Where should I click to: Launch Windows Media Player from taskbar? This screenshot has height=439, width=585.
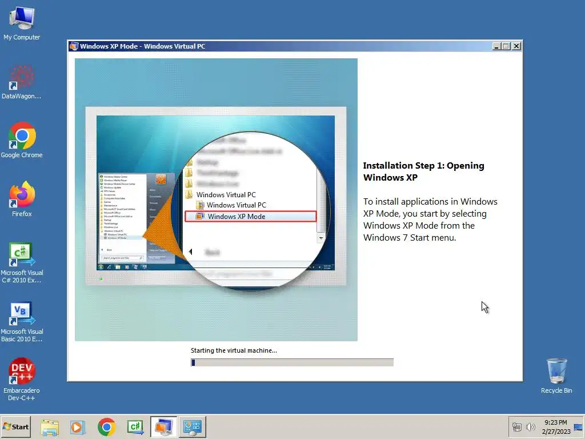coord(78,427)
